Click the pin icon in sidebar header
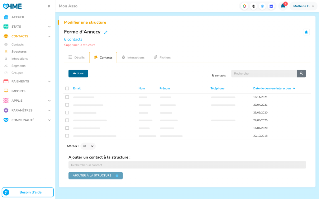Screen dimensions: 319x199 (49, 6)
